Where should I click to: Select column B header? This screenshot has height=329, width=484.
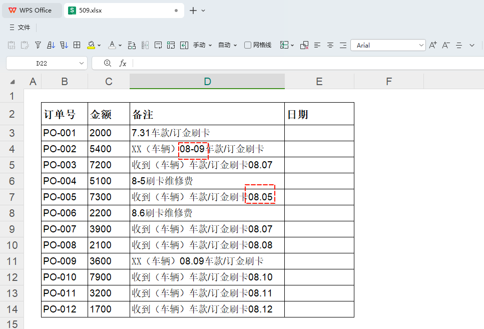point(65,82)
